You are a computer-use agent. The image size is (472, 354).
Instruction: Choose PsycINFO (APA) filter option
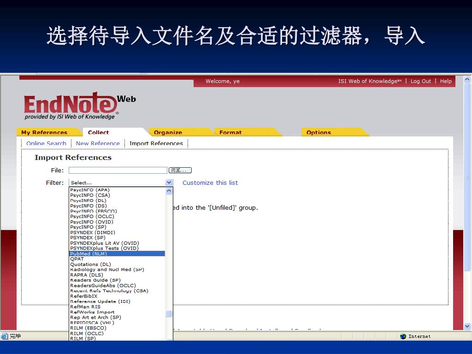pos(117,189)
